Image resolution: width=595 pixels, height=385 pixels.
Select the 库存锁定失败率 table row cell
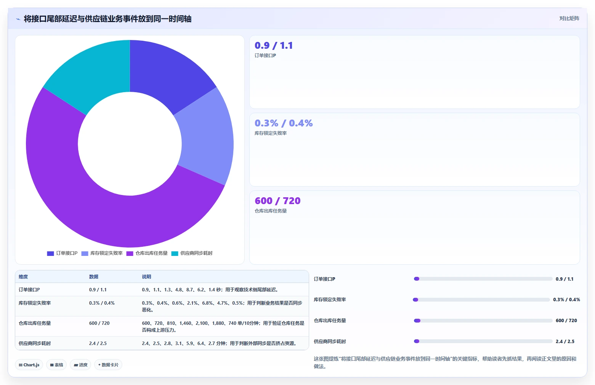35,303
